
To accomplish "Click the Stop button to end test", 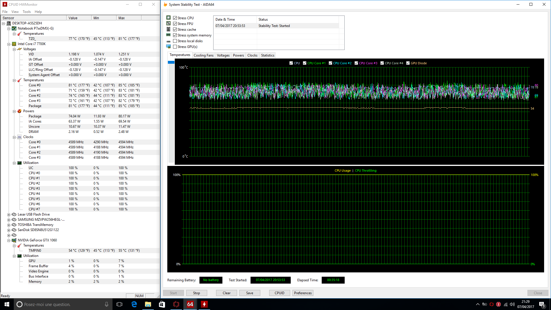I will click(x=197, y=293).
